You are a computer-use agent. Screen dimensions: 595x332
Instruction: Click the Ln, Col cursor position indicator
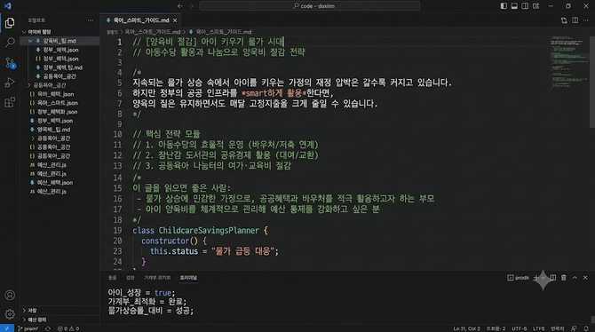(x=466, y=328)
